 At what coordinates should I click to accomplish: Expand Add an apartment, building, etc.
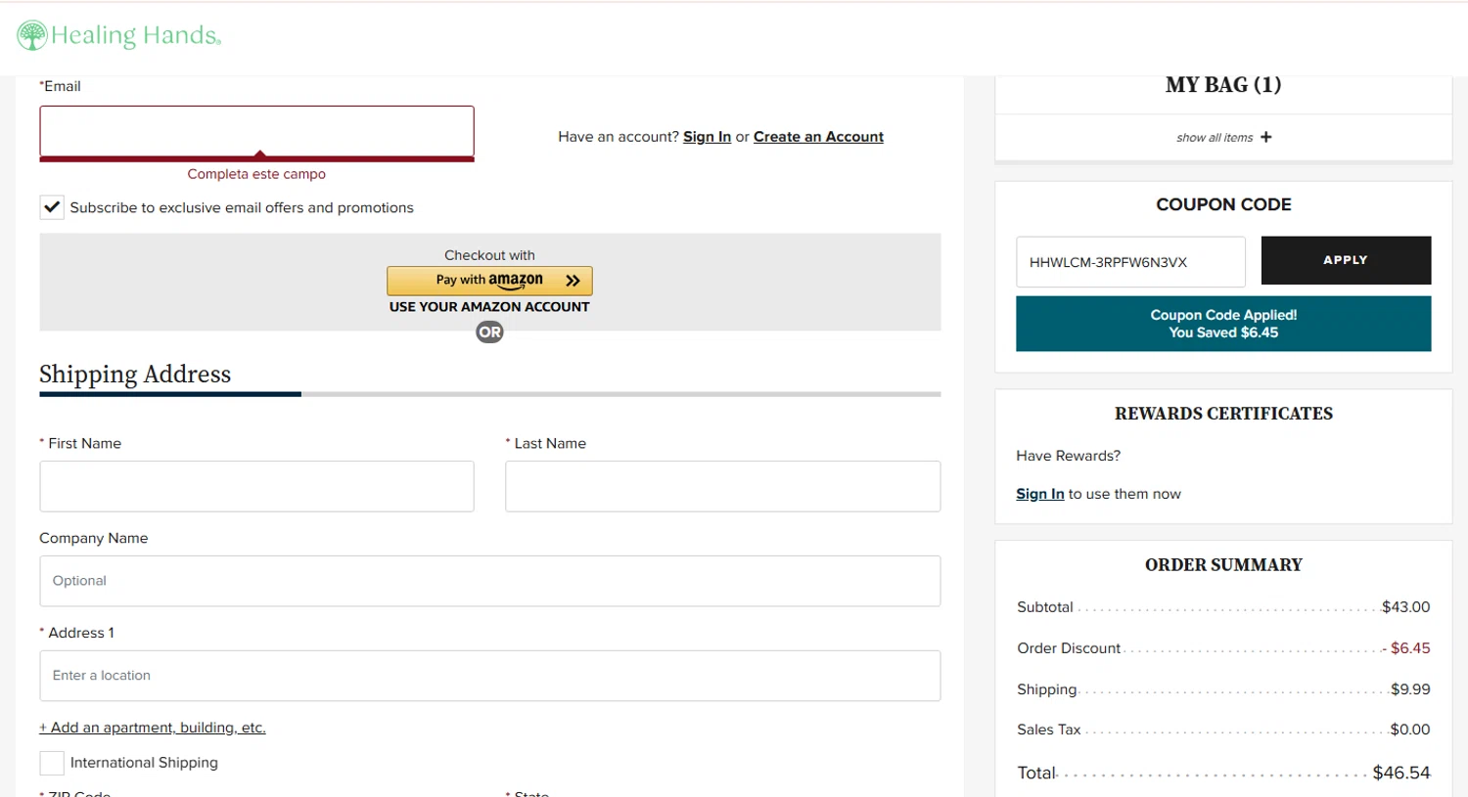point(153,728)
